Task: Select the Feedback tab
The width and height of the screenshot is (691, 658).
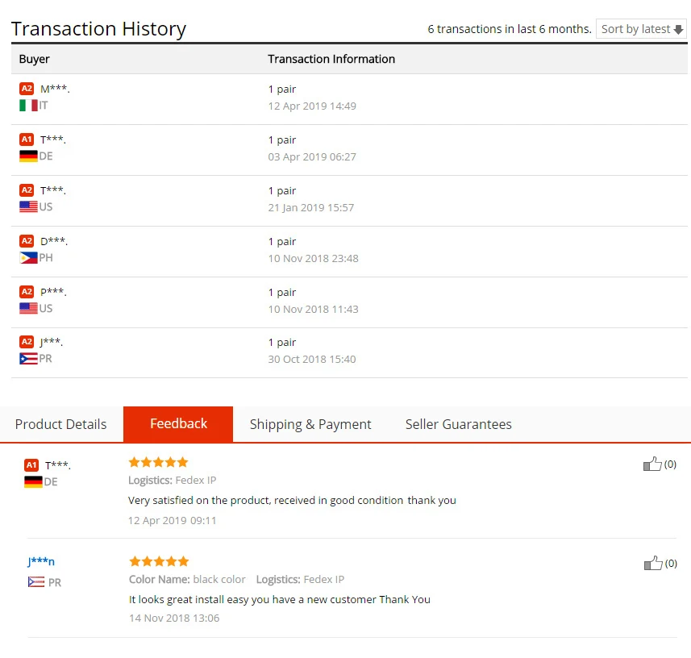Action: (x=178, y=424)
